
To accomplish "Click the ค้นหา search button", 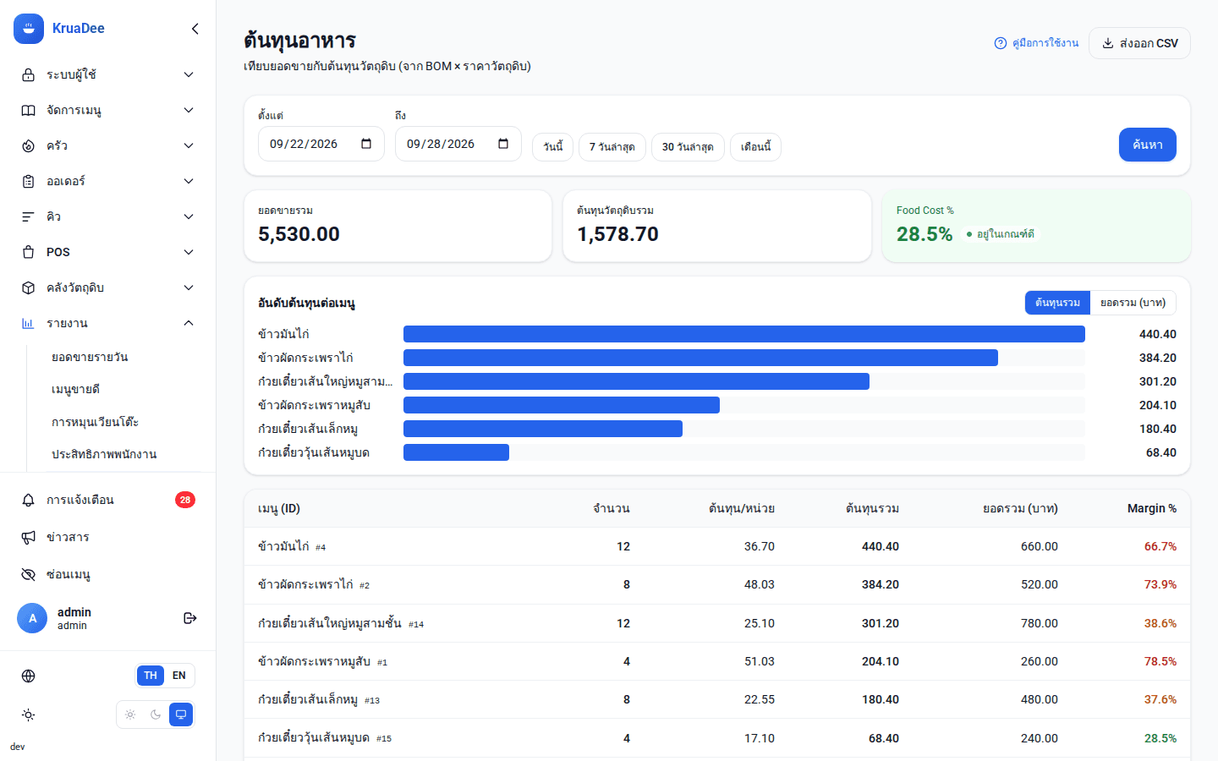I will [x=1148, y=145].
